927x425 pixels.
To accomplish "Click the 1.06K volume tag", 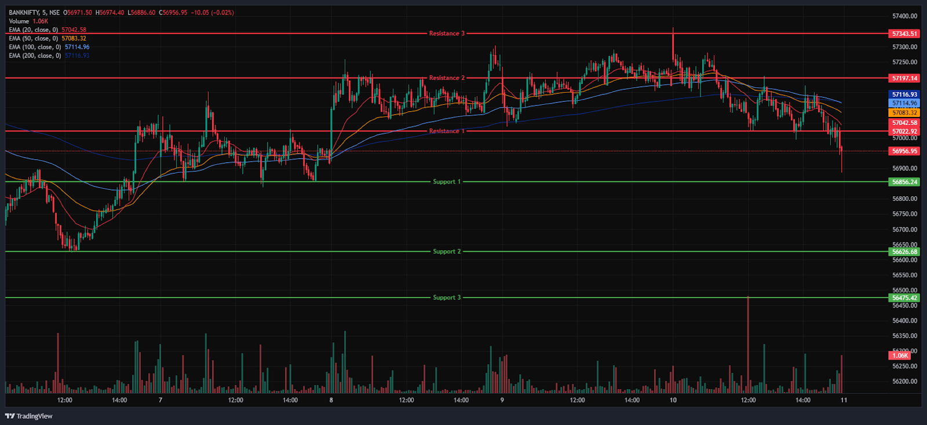I will (x=900, y=356).
